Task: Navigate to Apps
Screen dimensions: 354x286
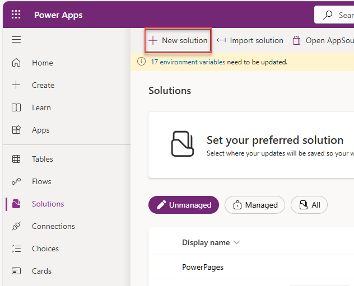Action: (41, 130)
